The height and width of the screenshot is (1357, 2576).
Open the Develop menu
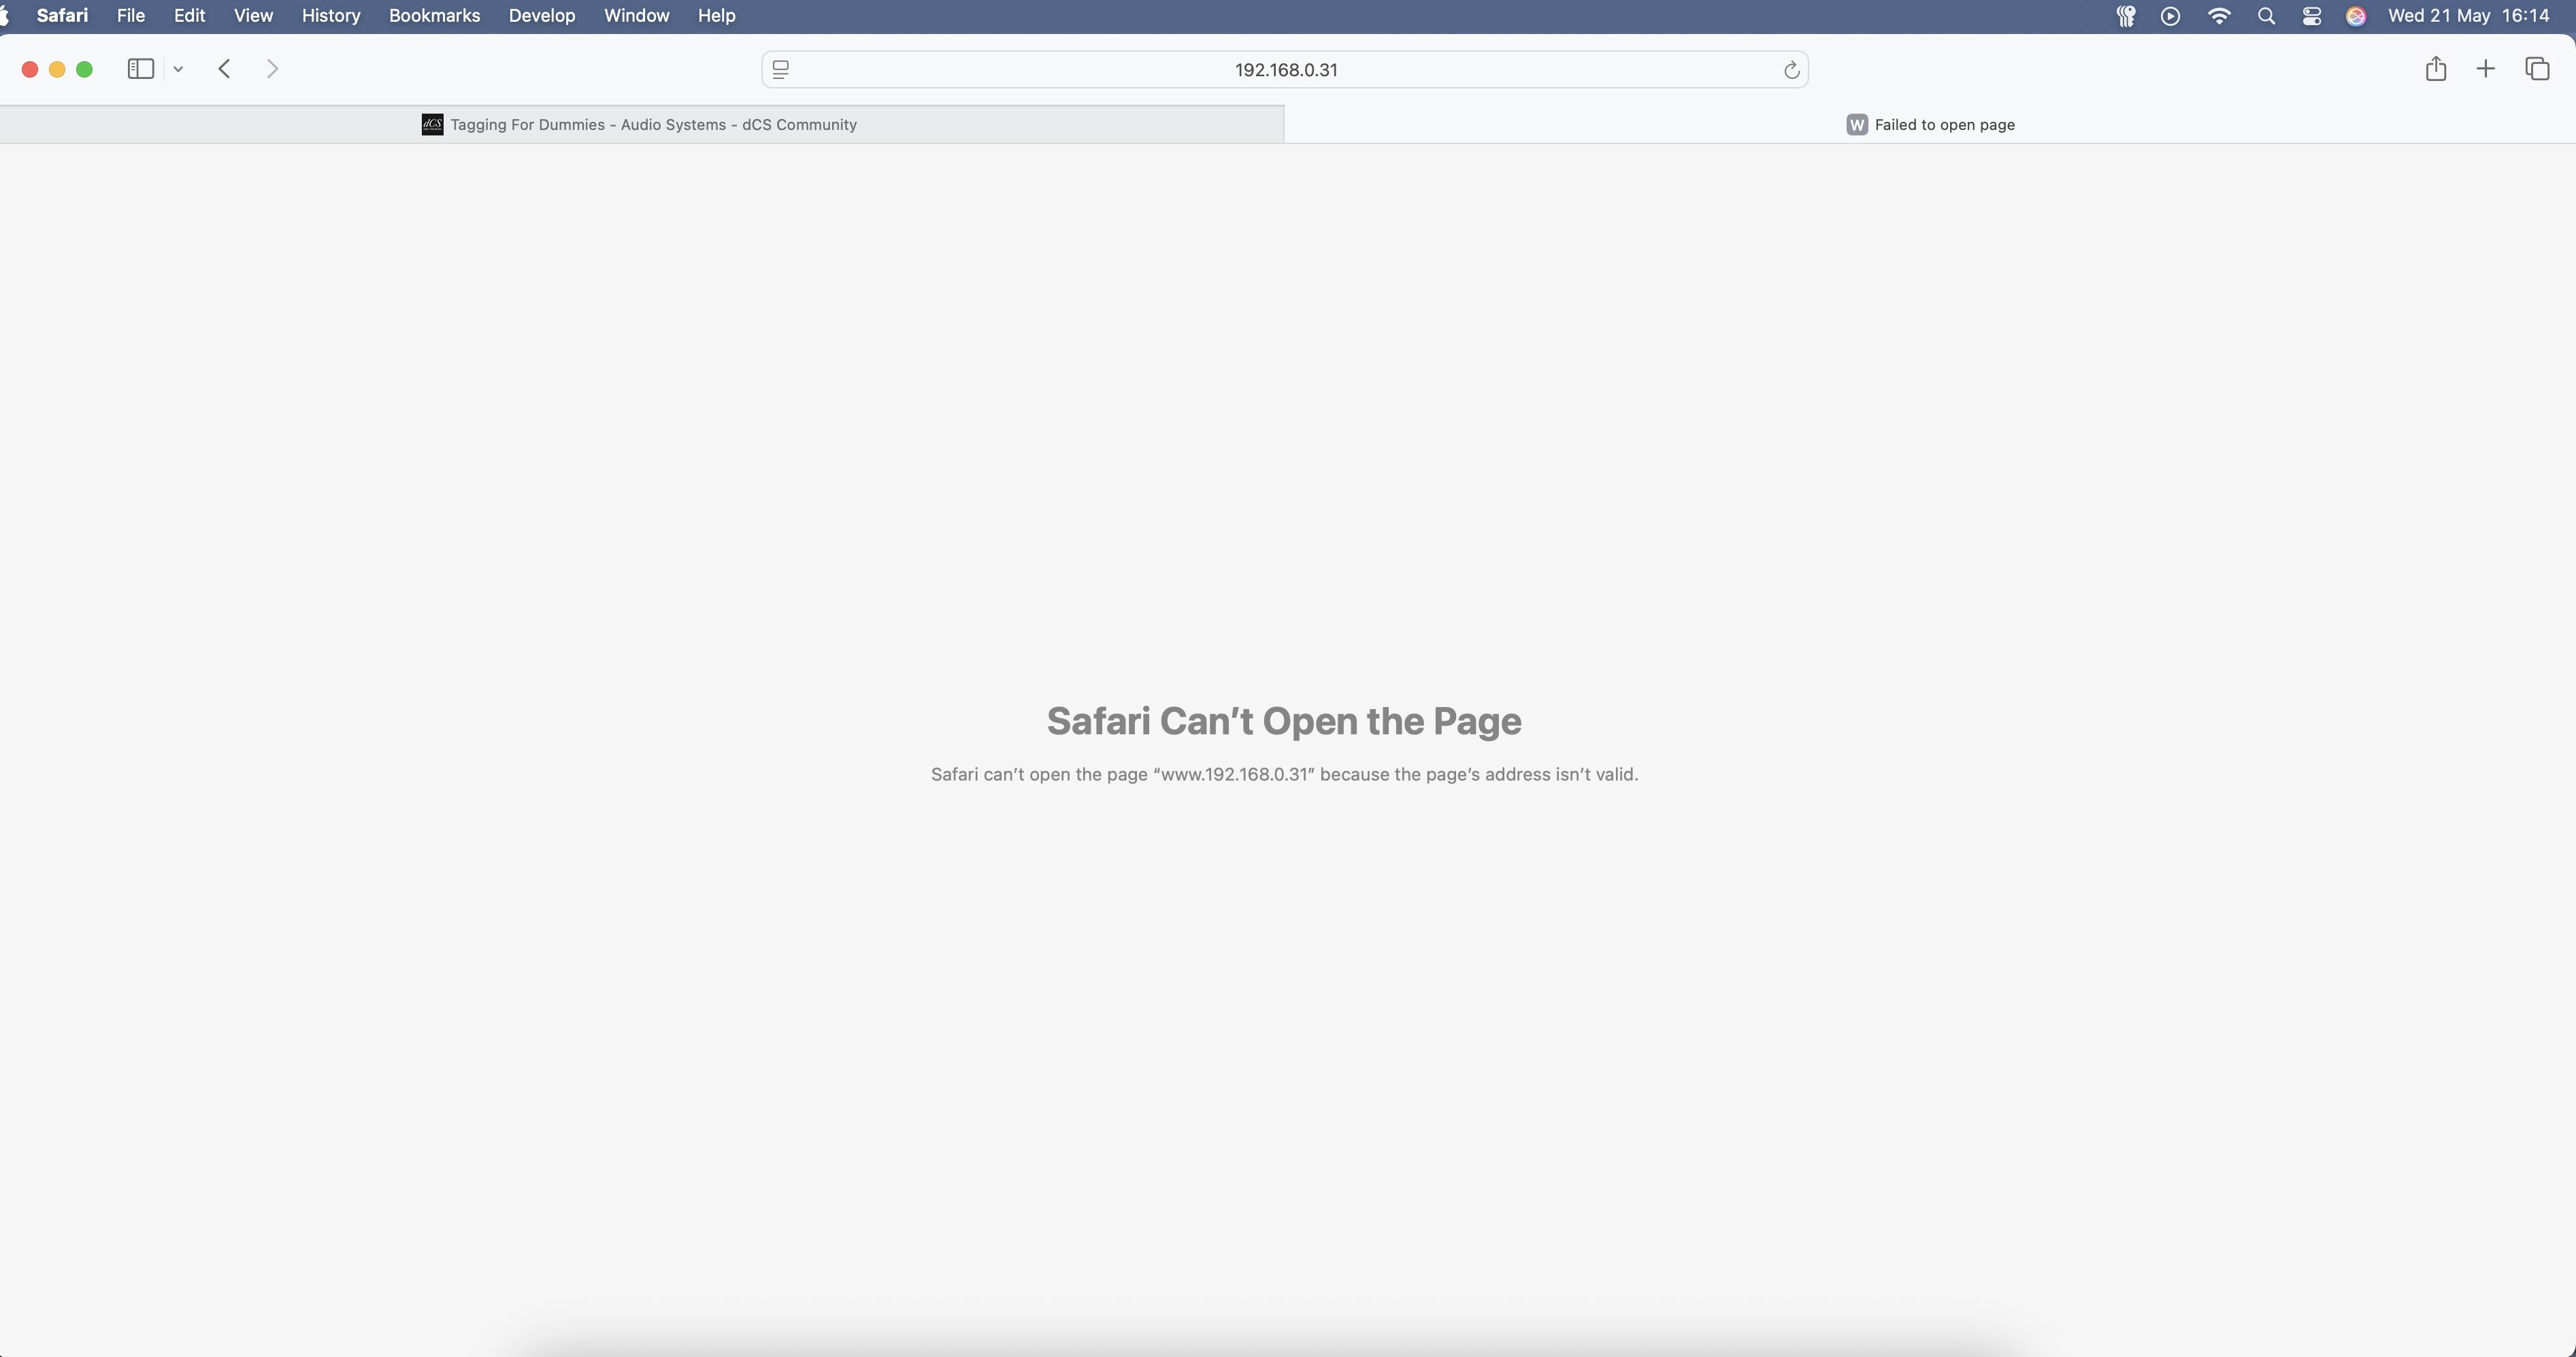pyautogui.click(x=542, y=16)
